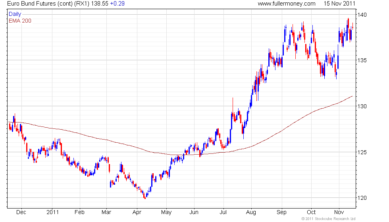Click the 'EMA 200' legend label
This screenshot has height=222, width=389.
click(x=20, y=21)
